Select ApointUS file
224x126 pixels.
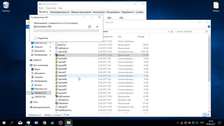(x=63, y=93)
